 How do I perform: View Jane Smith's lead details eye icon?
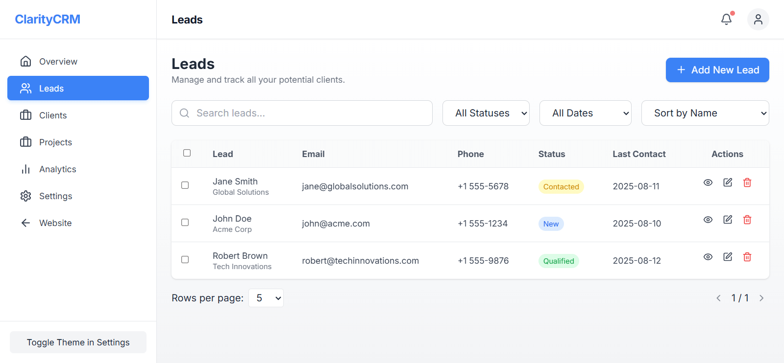[708, 182]
